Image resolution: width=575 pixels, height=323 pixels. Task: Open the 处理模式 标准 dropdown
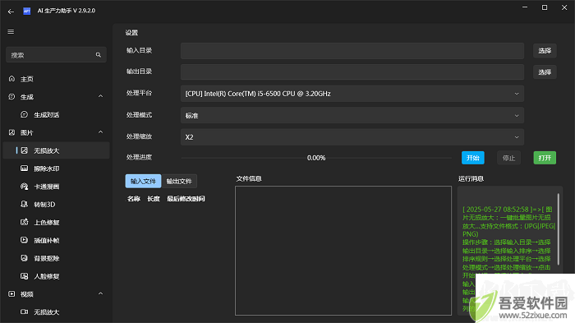pos(352,116)
